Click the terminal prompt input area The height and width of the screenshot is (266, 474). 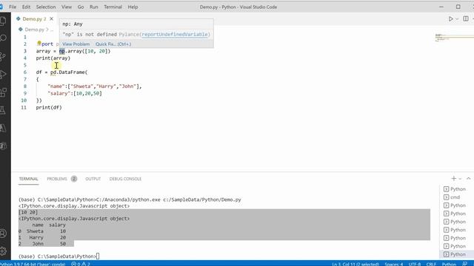98,256
